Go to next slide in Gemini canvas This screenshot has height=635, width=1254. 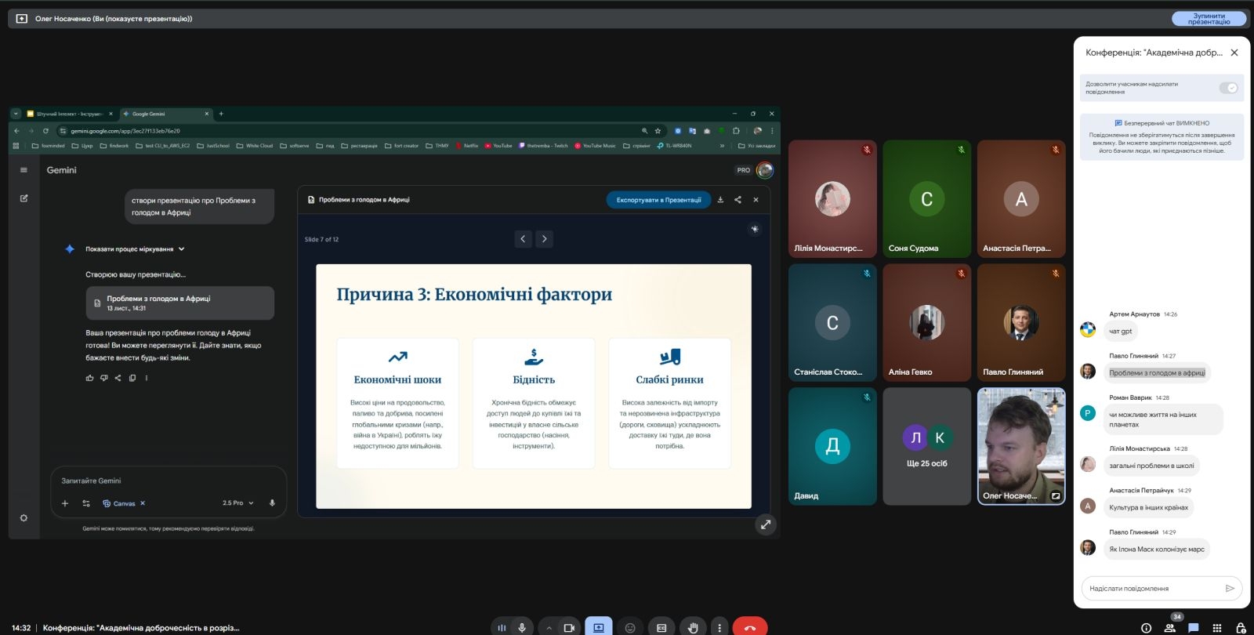[545, 239]
